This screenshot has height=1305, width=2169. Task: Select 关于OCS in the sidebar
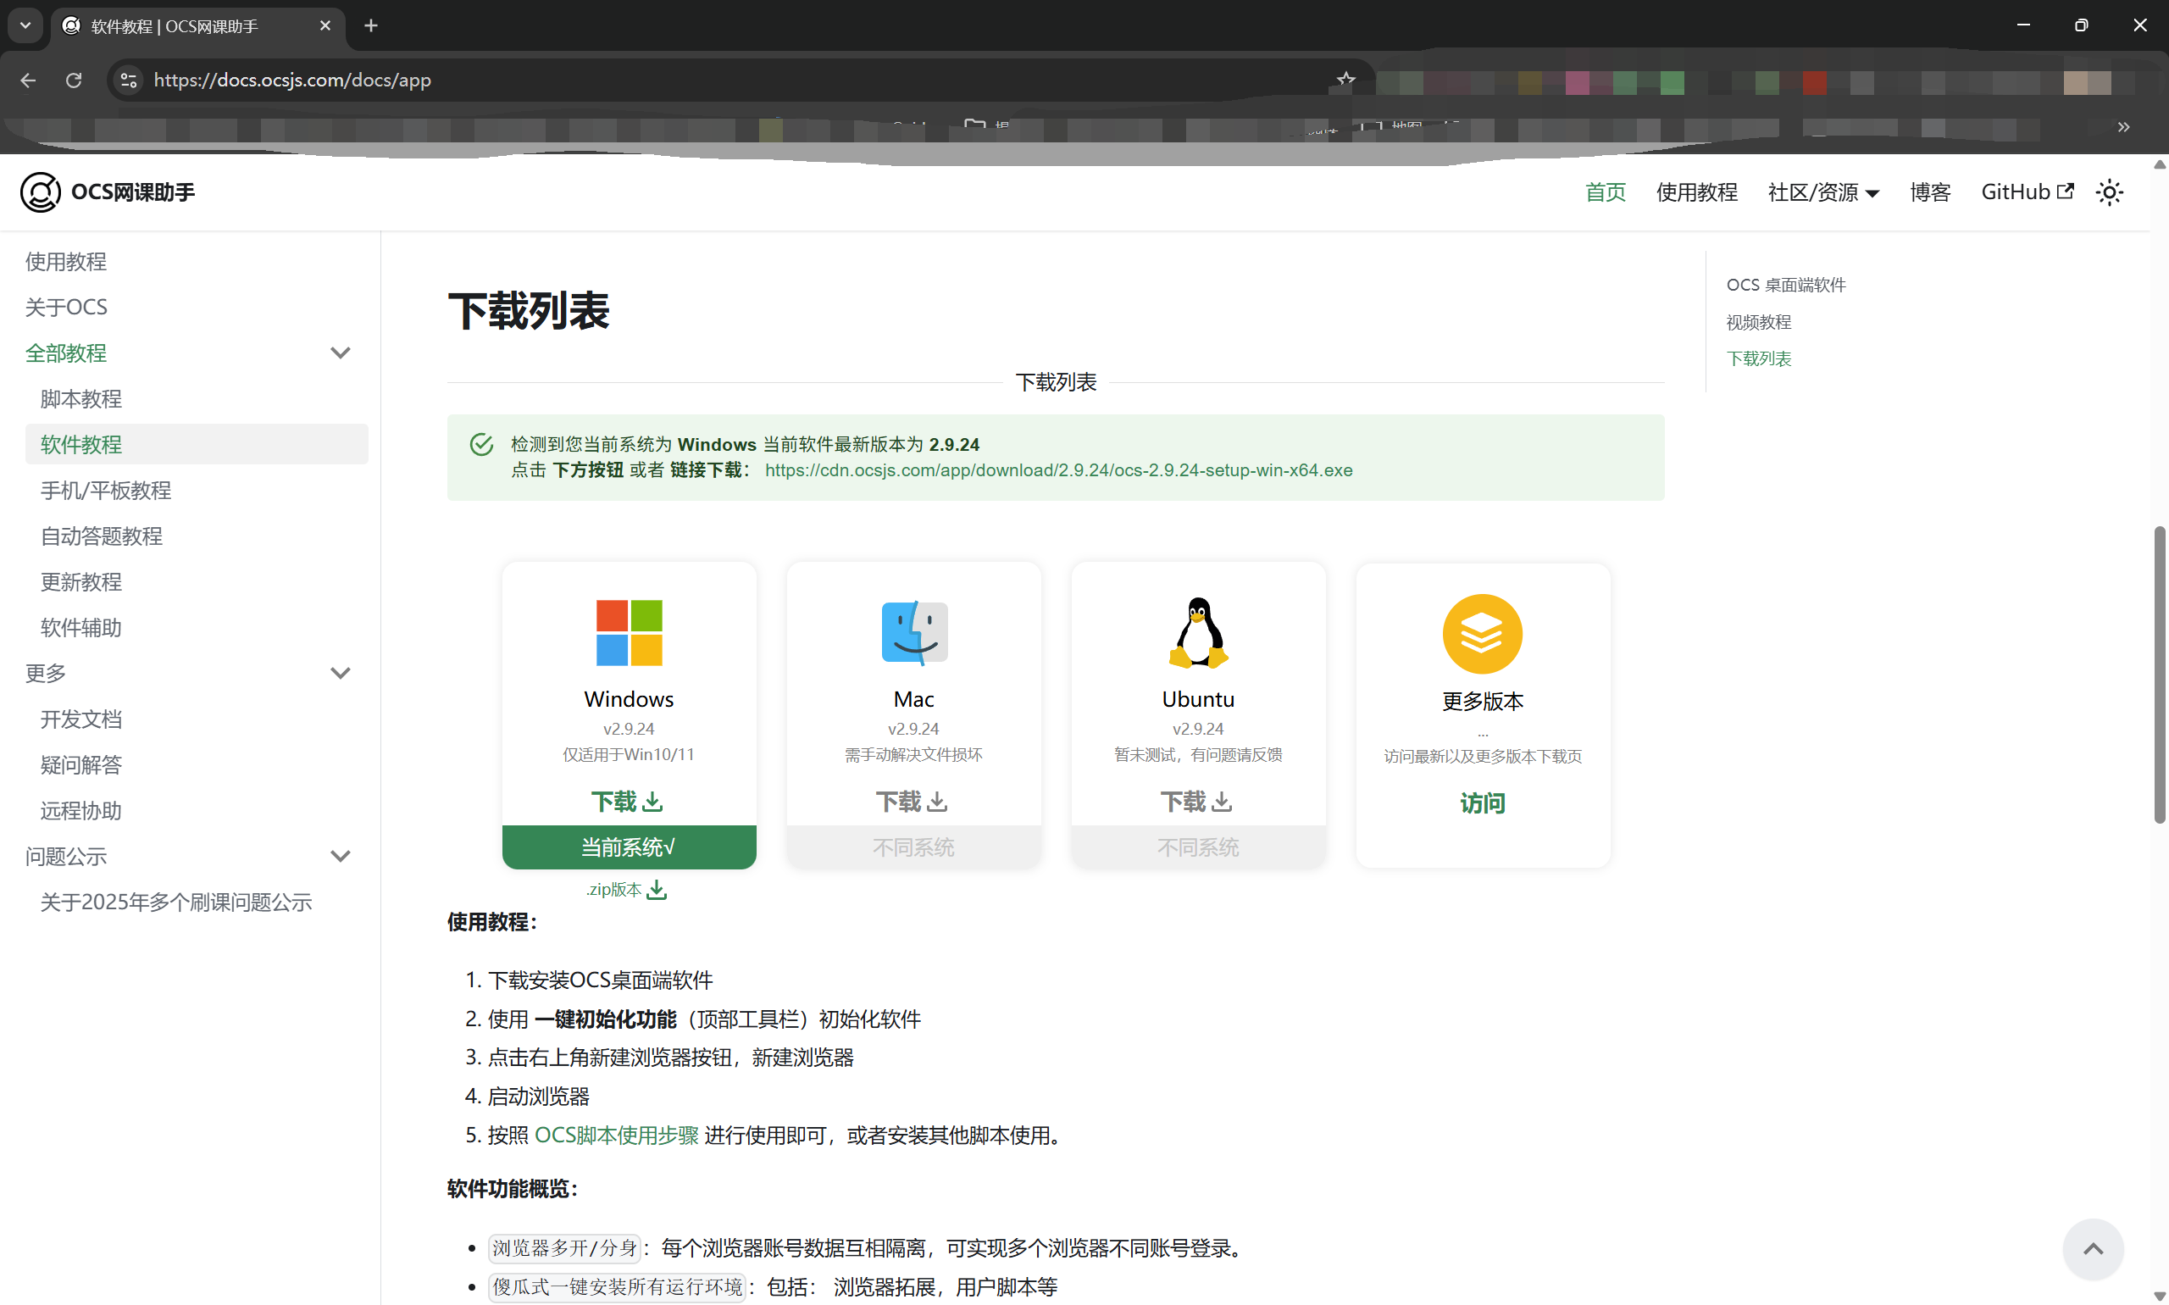pyautogui.click(x=66, y=307)
